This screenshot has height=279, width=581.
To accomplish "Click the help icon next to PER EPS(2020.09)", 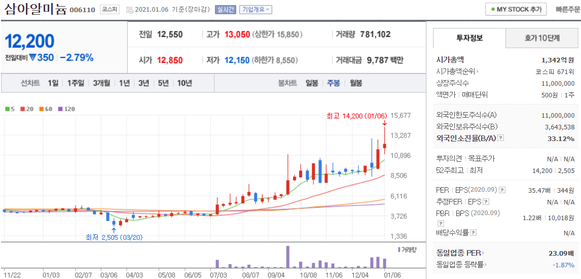I will (x=502, y=190).
